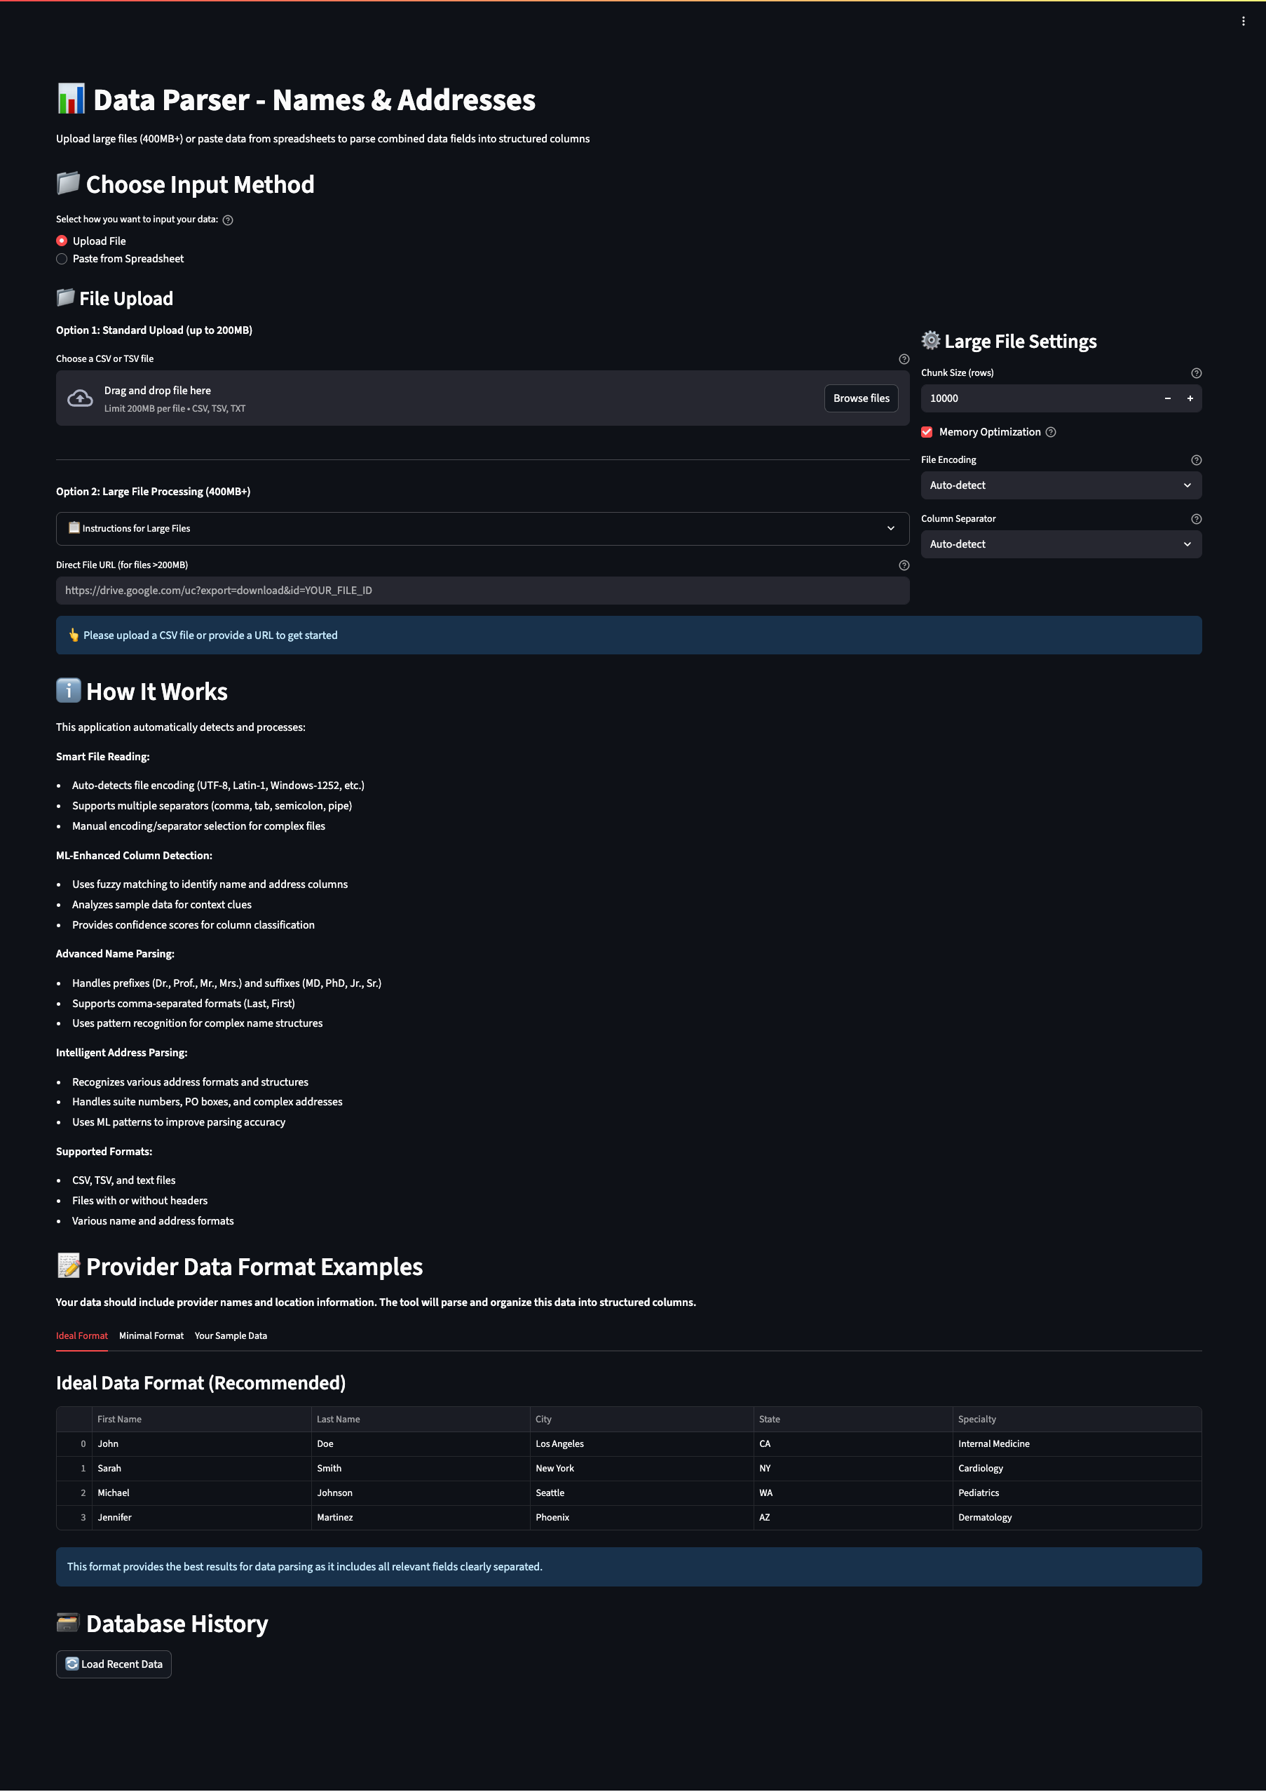This screenshot has width=1266, height=1792.
Task: Disable Memory Optimization
Action: (927, 431)
